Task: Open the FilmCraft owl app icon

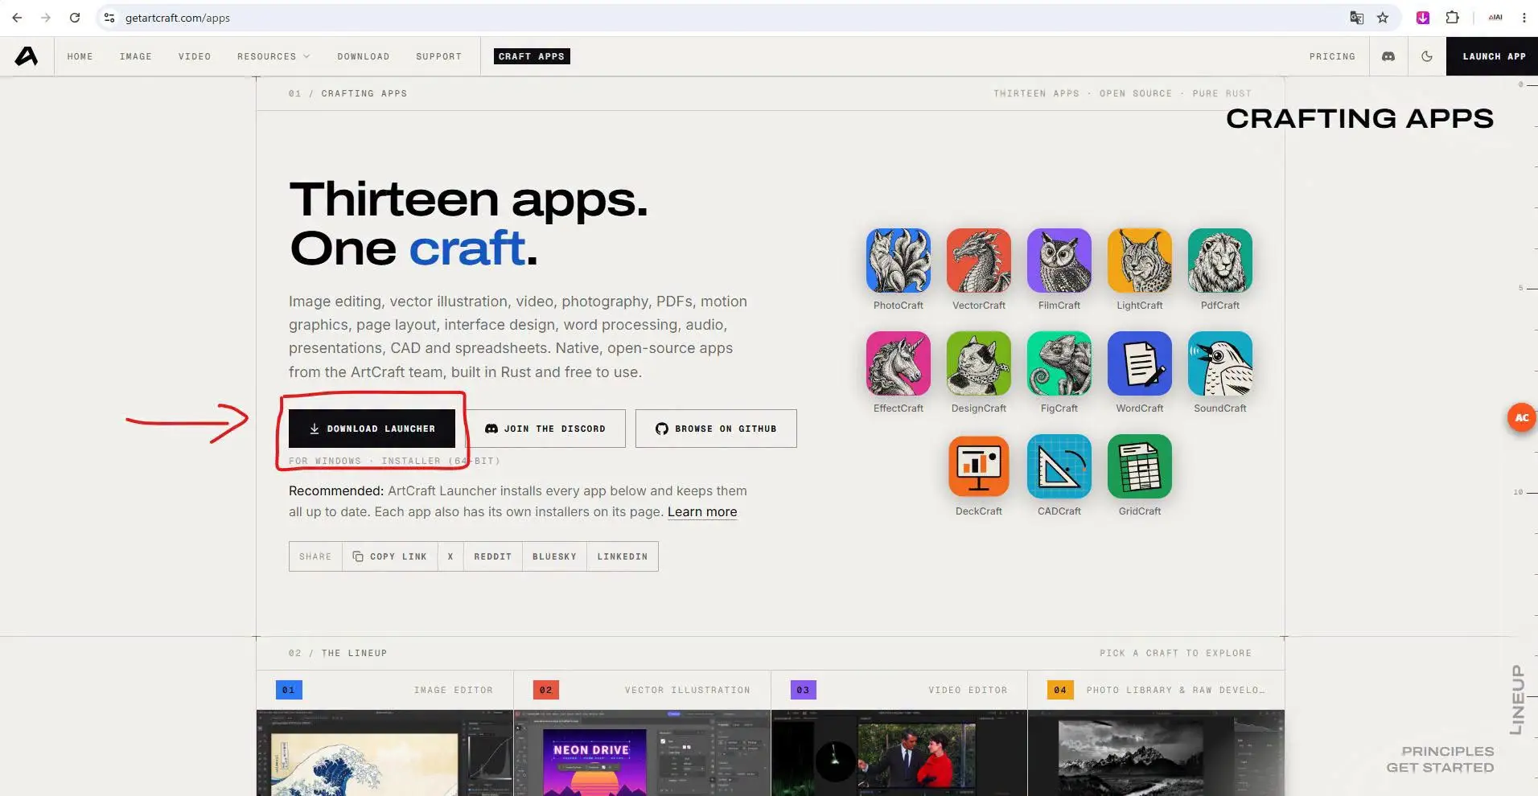Action: (x=1059, y=261)
